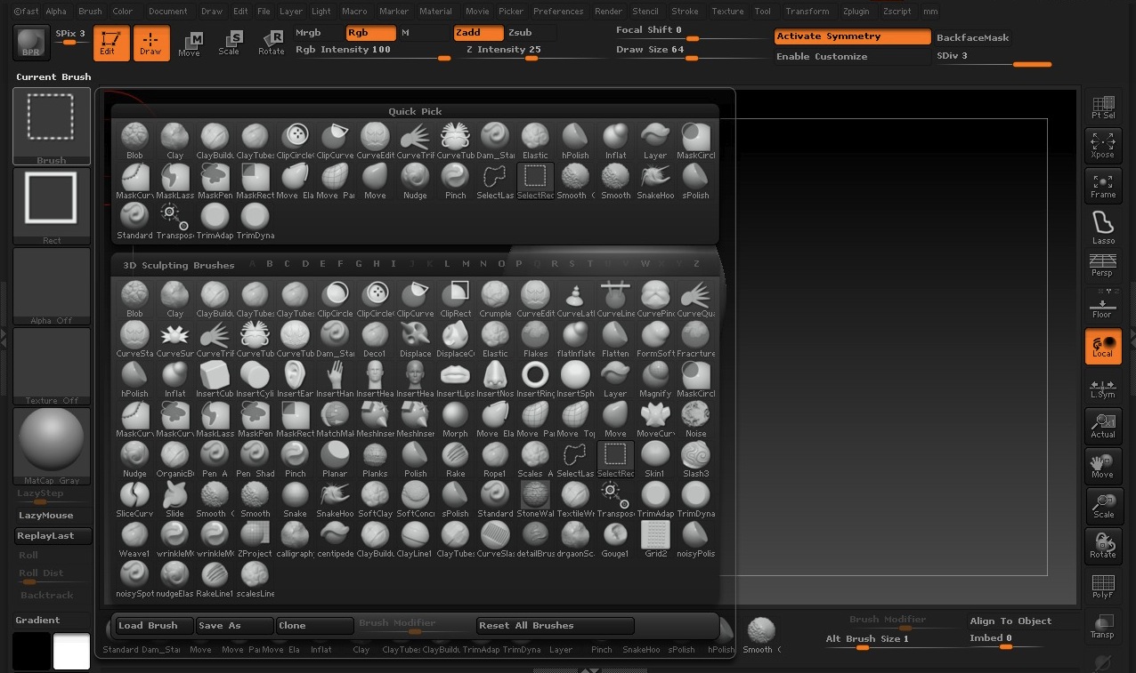Open the Alpha Off picker

(x=52, y=286)
